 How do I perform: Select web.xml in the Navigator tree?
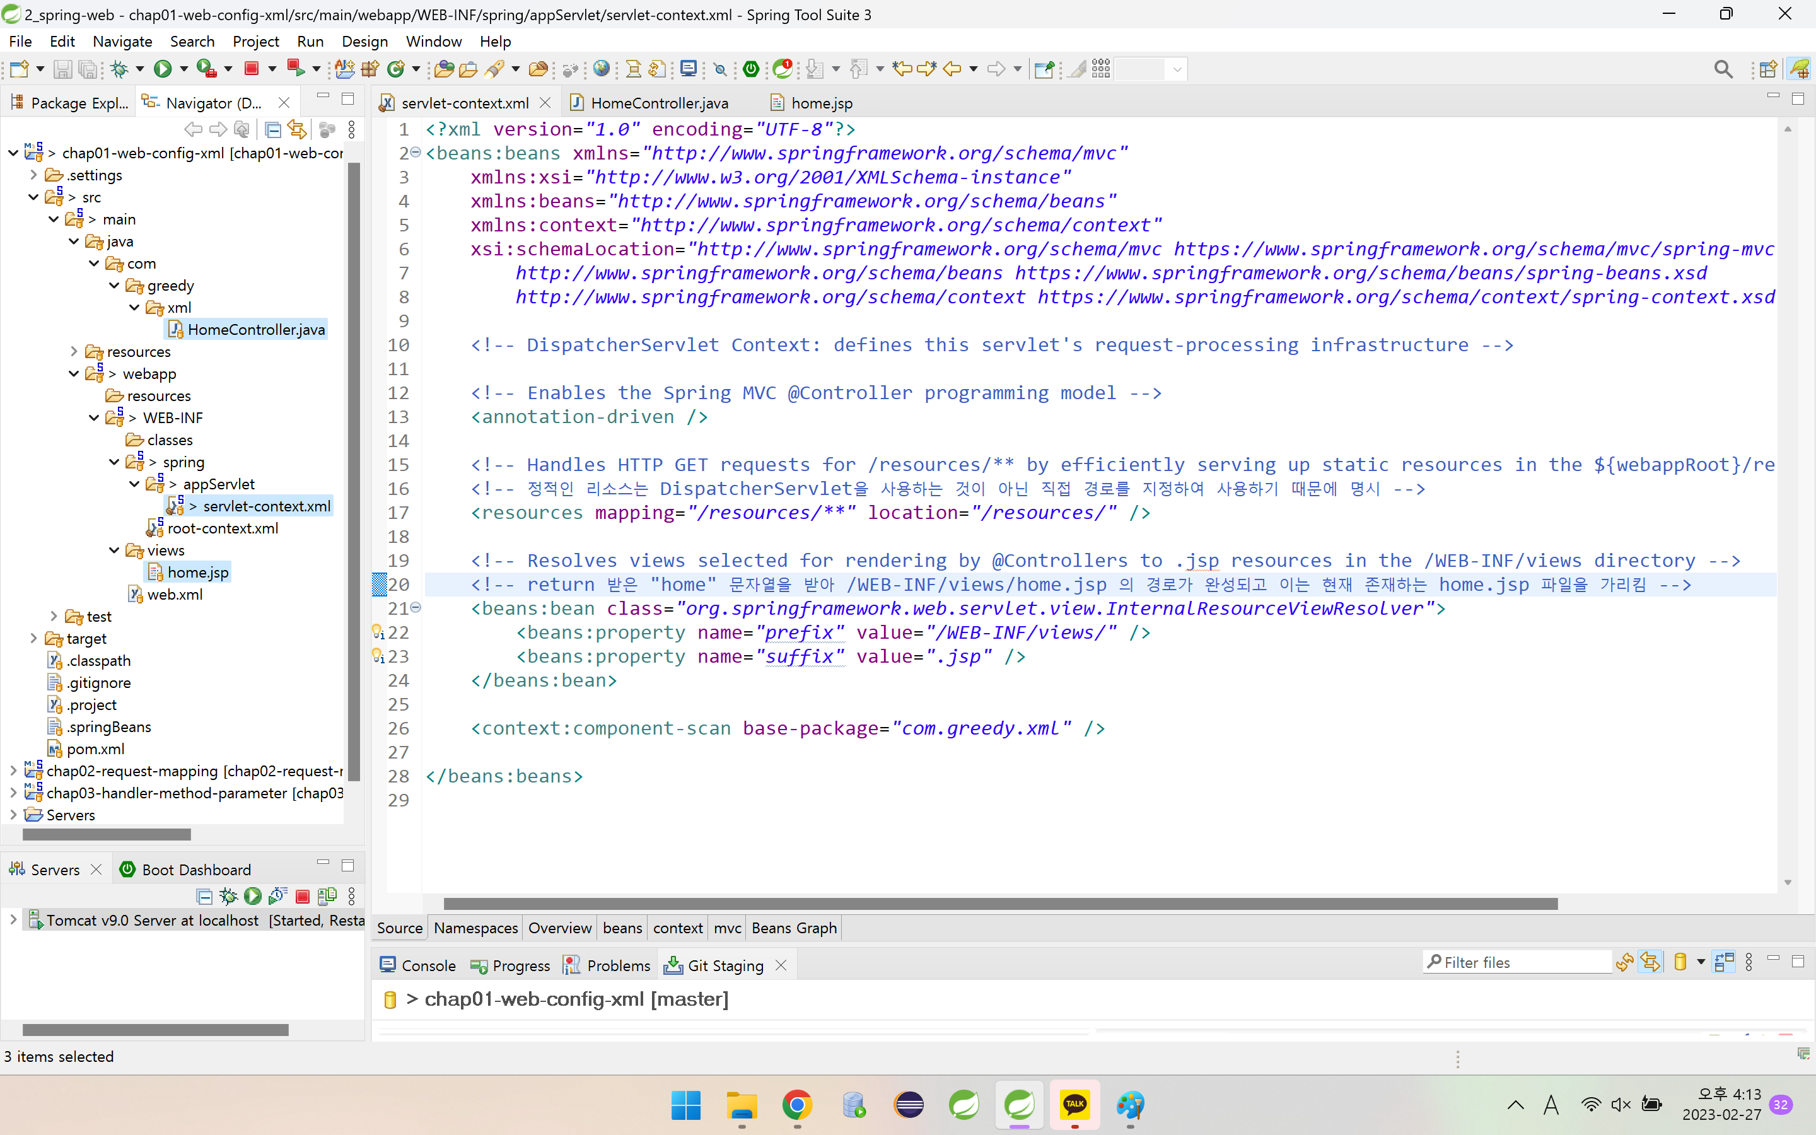coord(175,595)
